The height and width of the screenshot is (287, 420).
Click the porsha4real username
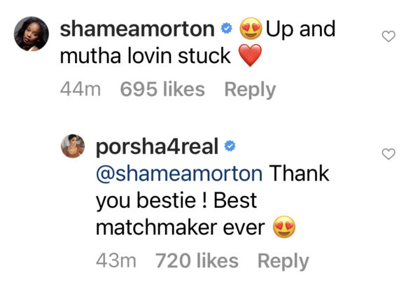(x=157, y=146)
